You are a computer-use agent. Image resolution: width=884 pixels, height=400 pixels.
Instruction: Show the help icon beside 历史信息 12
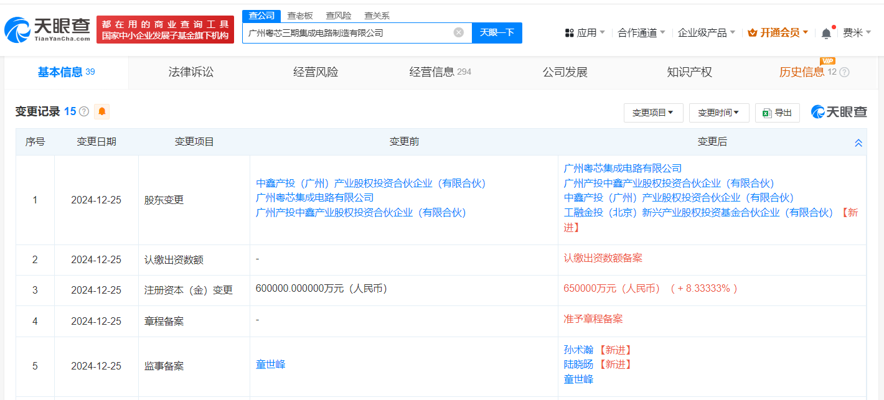tap(845, 72)
